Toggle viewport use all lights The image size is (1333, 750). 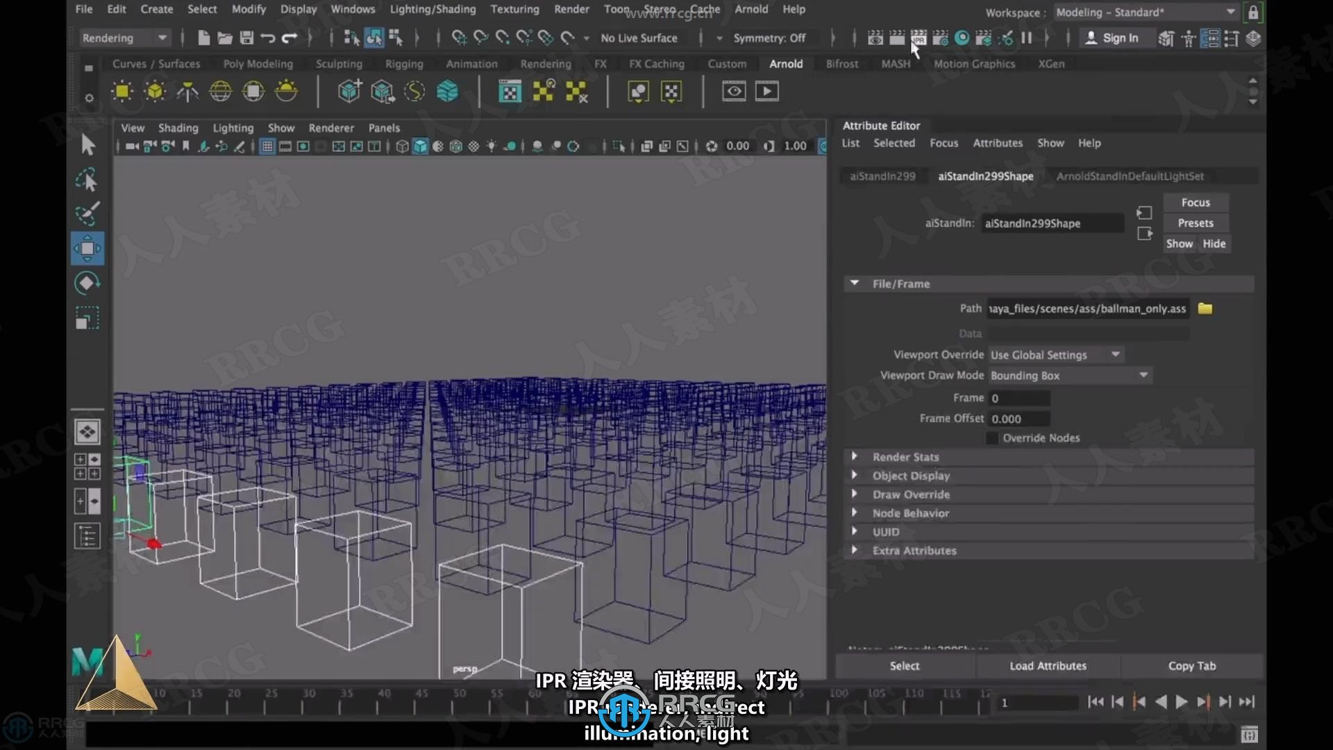(492, 147)
